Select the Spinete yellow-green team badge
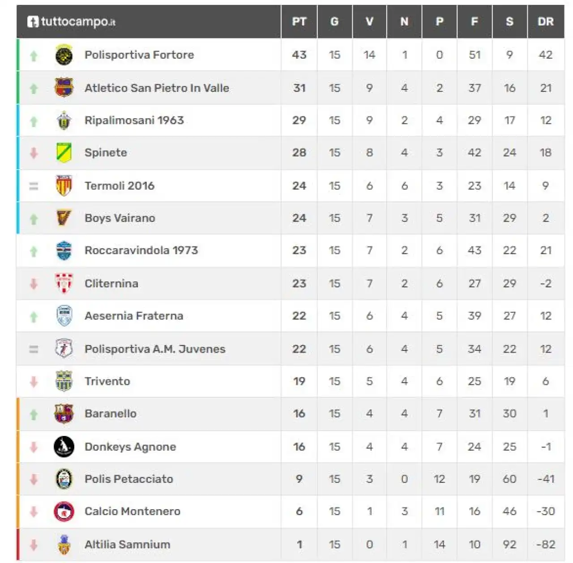The height and width of the screenshot is (563, 573). (x=64, y=153)
